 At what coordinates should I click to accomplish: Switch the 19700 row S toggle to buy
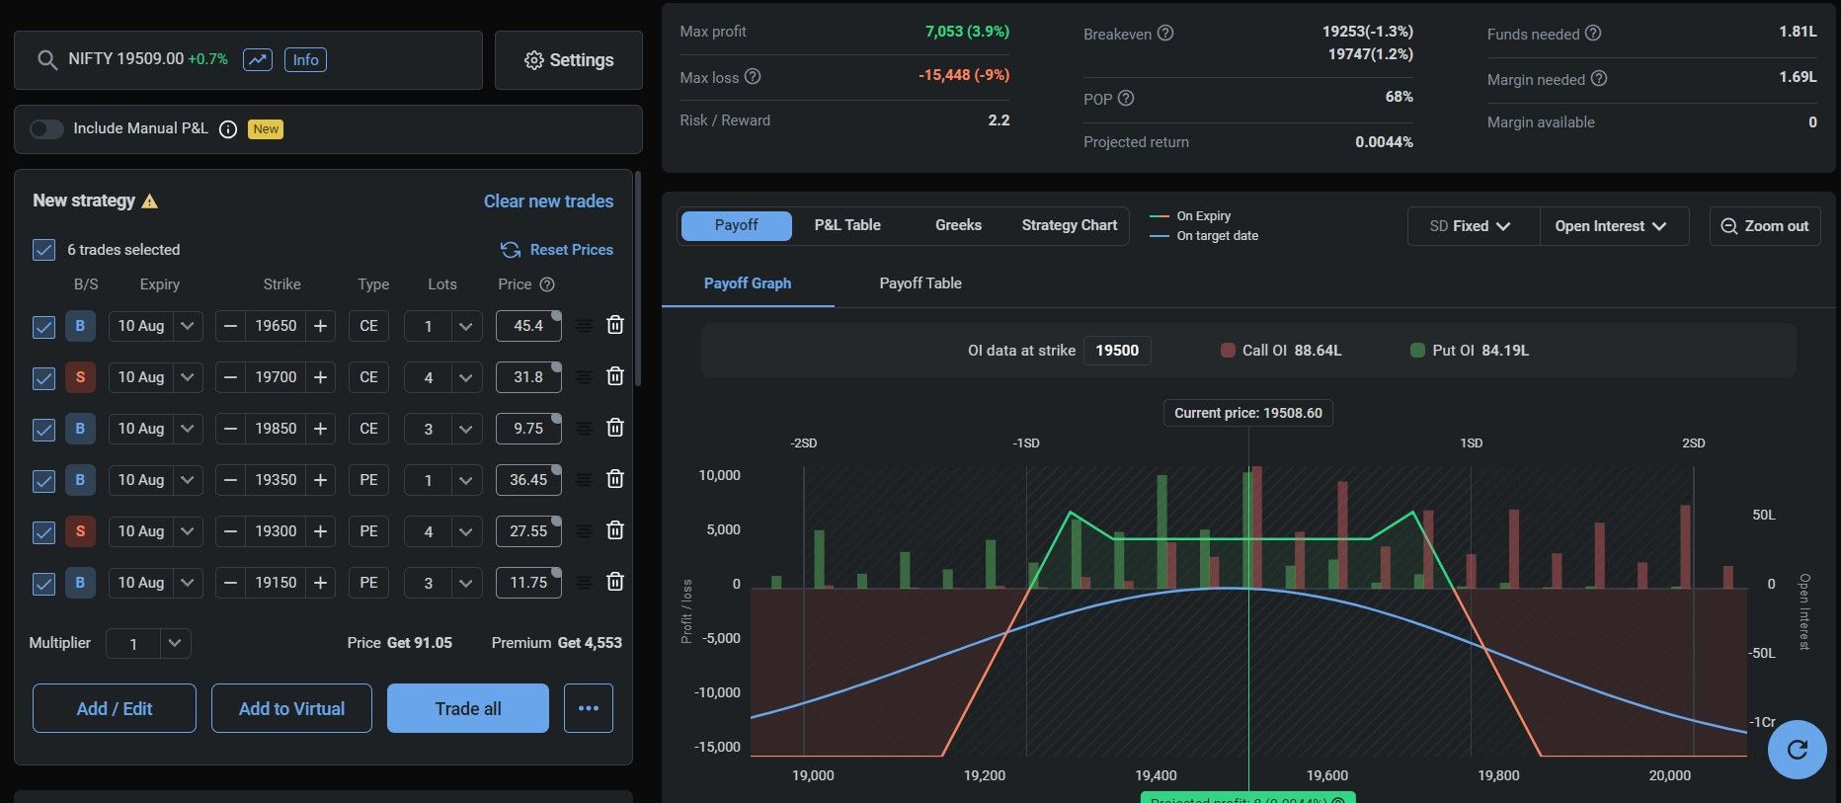click(80, 377)
